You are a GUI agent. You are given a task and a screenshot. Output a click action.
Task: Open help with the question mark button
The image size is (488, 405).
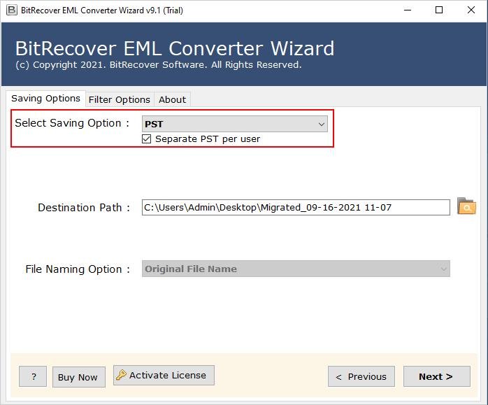(33, 377)
